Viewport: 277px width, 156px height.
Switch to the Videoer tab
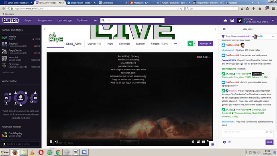point(94,44)
